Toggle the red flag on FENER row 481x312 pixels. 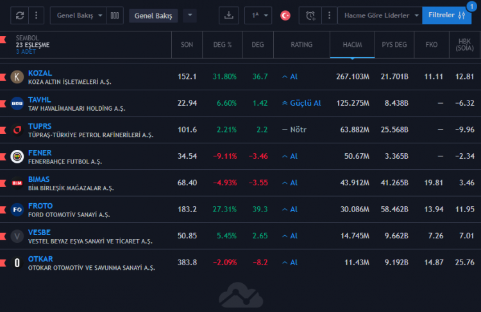3,156
